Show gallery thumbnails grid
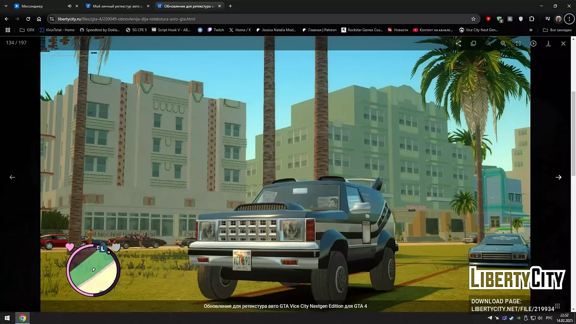The width and height of the screenshot is (576, 324). [557, 306]
